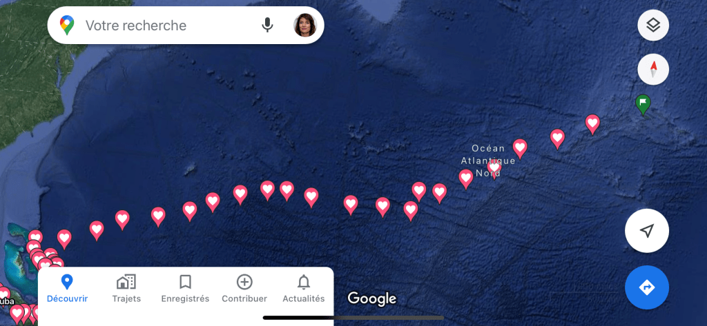Tap the microphone voice search icon
Viewport: 707px width, 326px height.
pyautogui.click(x=267, y=26)
